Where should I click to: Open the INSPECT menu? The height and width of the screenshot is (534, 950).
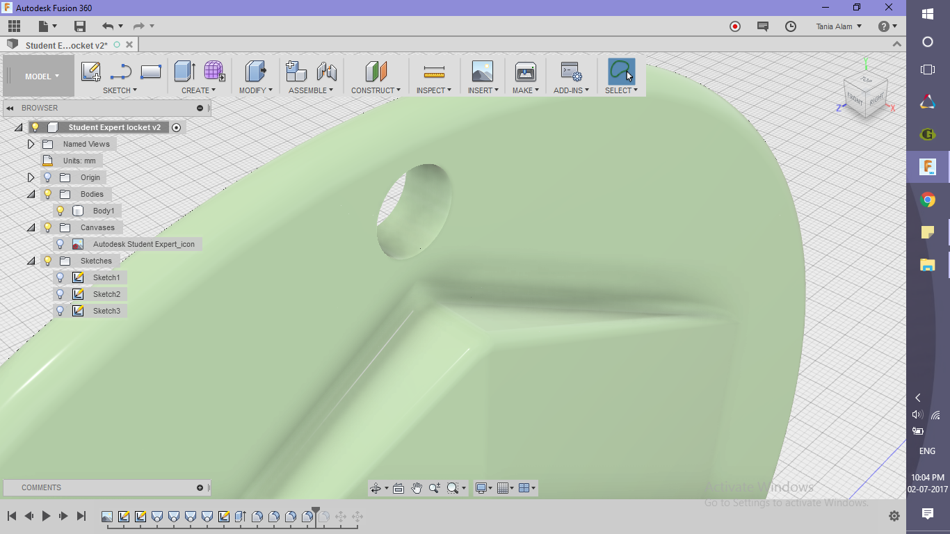pos(434,90)
